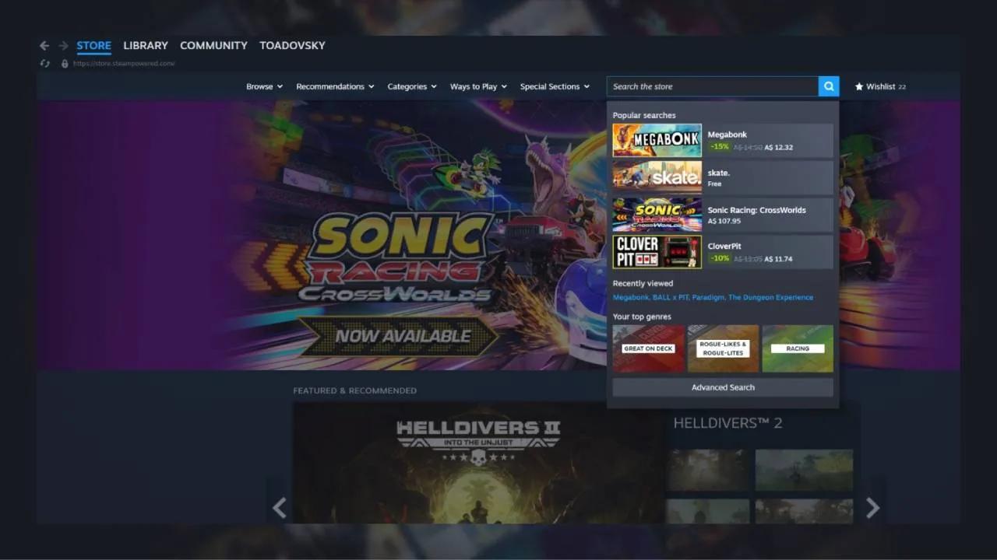Expand the Recommendations dropdown menu
The image size is (997, 560).
pyautogui.click(x=335, y=86)
